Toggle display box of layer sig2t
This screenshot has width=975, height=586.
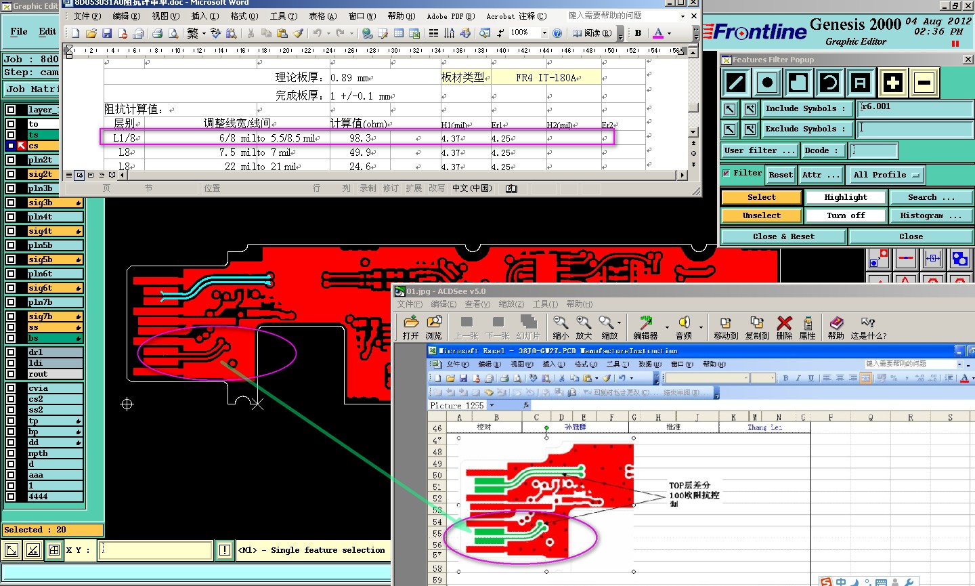click(11, 174)
